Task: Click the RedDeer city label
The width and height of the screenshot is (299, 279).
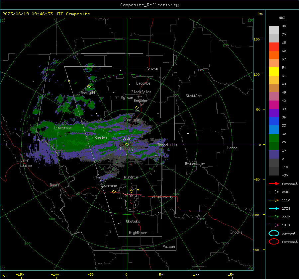Action: (x=141, y=101)
